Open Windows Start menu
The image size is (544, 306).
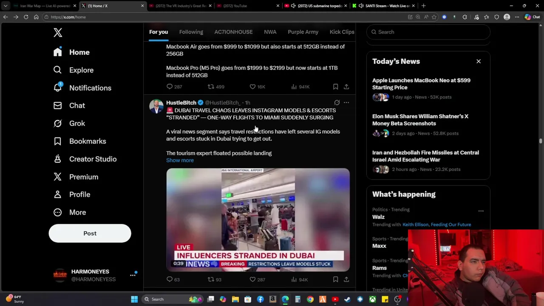(134, 299)
